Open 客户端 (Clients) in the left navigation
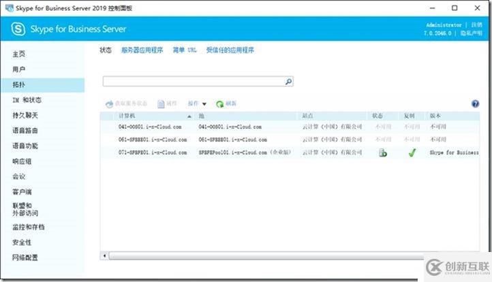Viewport: 492px width, 282px height. click(22, 191)
